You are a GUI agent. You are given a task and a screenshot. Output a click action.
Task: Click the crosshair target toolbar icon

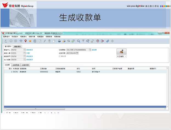coord(112,41)
